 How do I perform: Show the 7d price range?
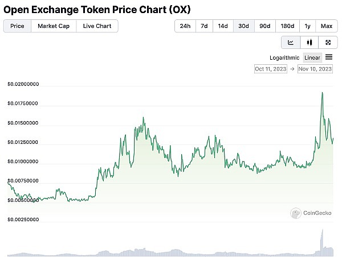[x=204, y=26]
